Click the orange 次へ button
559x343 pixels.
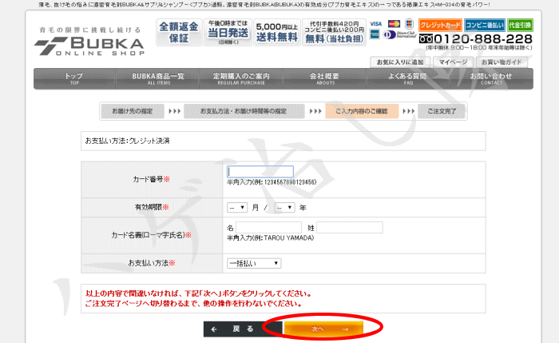(323, 329)
